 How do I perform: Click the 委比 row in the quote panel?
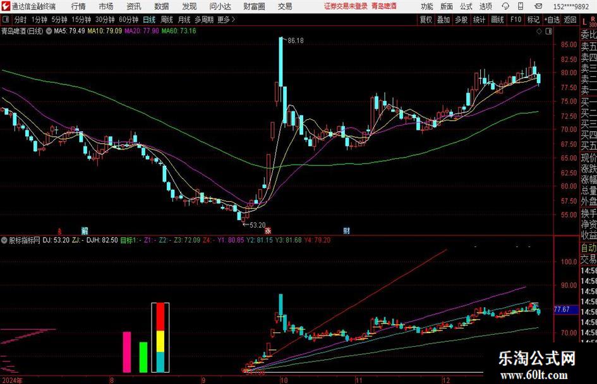click(589, 35)
